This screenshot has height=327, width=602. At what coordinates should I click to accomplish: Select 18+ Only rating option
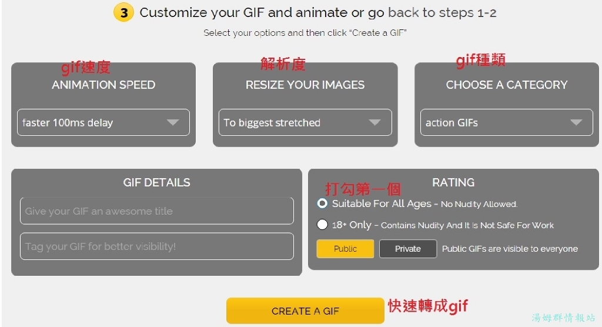tap(322, 225)
